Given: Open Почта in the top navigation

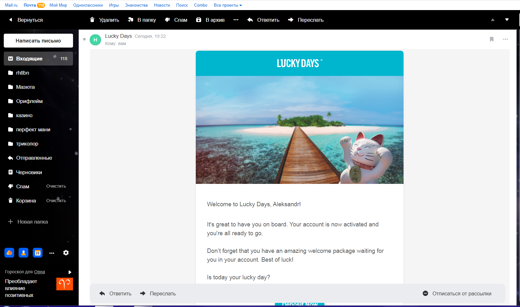Looking at the screenshot, I should [30, 5].
